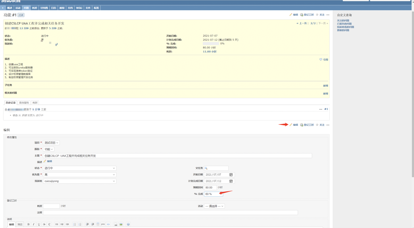Switch to the 预览 preview editor tab
414x228 pixels.
20,224
